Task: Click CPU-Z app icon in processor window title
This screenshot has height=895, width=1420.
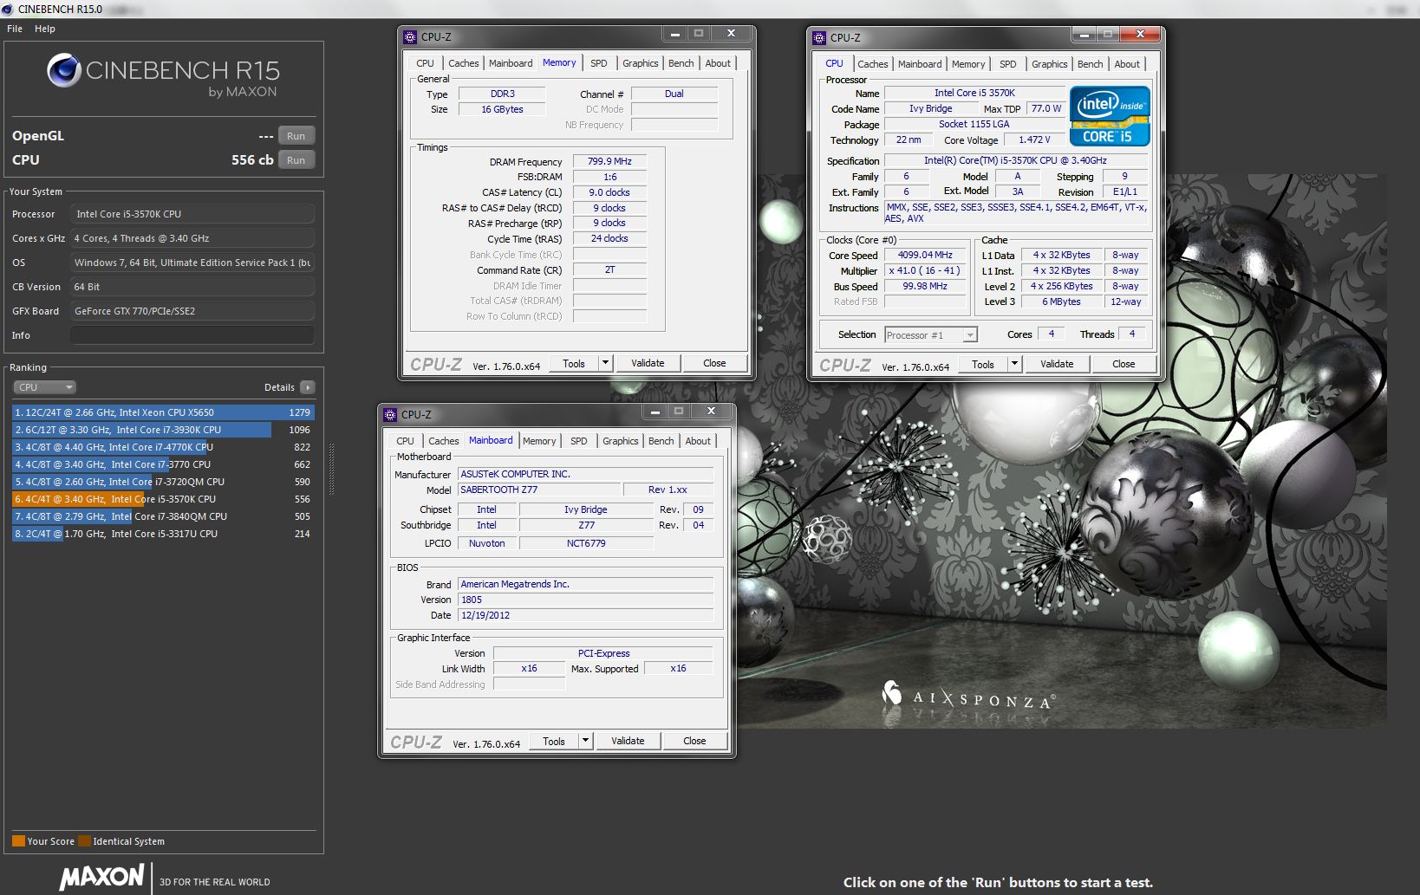Action: pyautogui.click(x=819, y=38)
